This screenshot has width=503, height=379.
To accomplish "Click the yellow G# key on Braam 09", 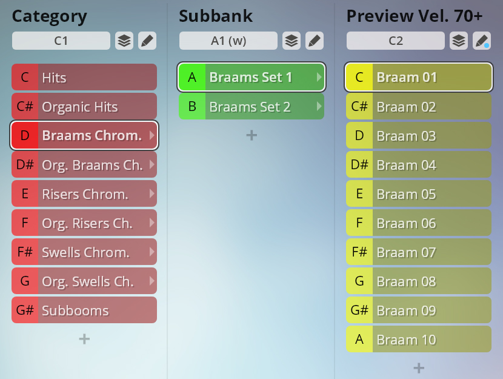I will pos(359,310).
